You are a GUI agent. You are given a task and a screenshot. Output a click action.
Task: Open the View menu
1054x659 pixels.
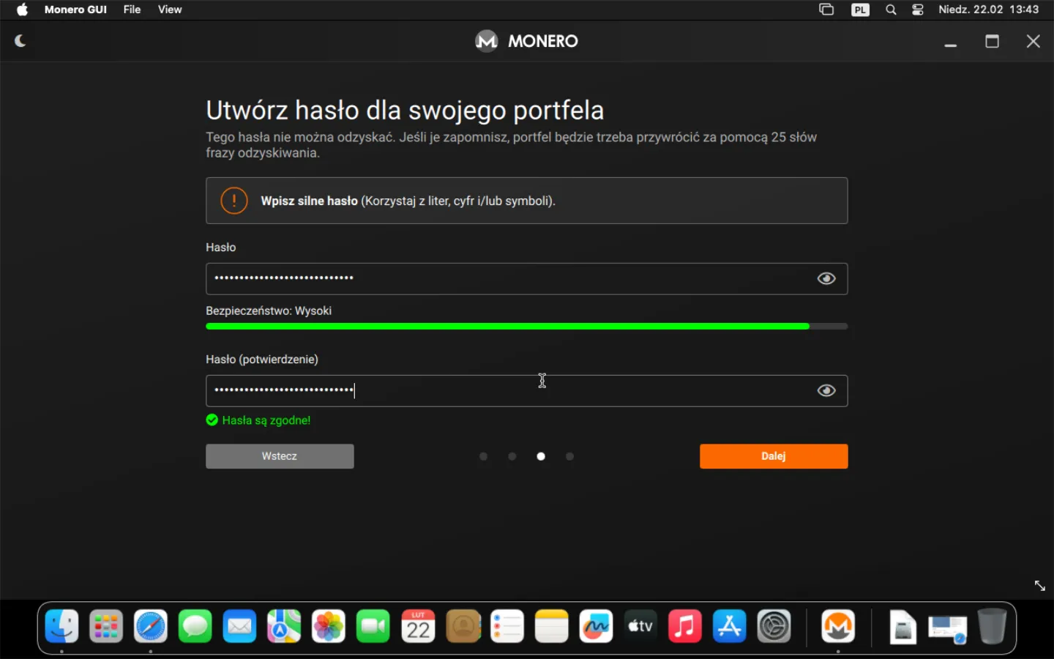point(170,10)
